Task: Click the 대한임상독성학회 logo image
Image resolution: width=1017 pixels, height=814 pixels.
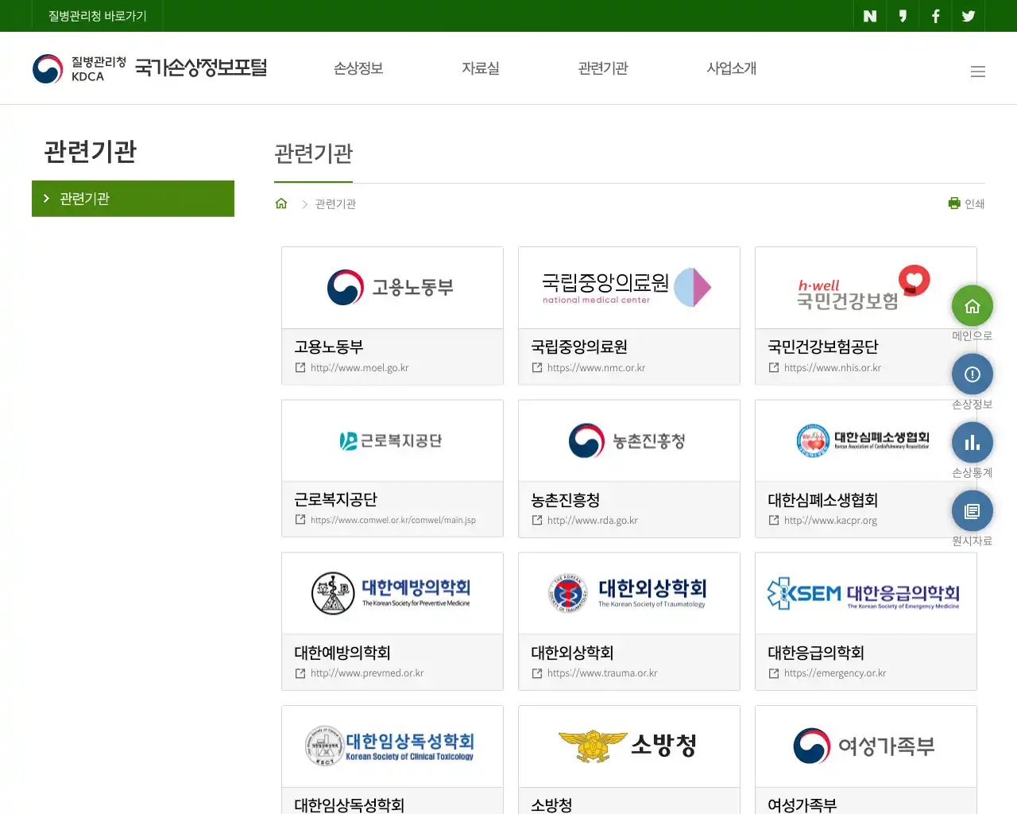Action: (390, 746)
